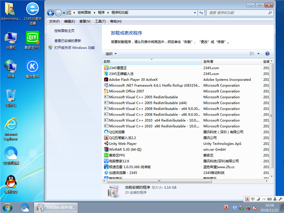
Task: Click the taskbar clock 16:58
Action: [269, 205]
